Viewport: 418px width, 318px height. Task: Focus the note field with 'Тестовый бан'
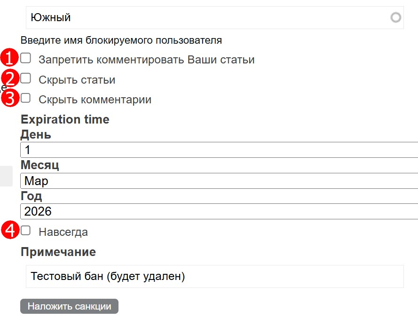pyautogui.click(x=214, y=276)
